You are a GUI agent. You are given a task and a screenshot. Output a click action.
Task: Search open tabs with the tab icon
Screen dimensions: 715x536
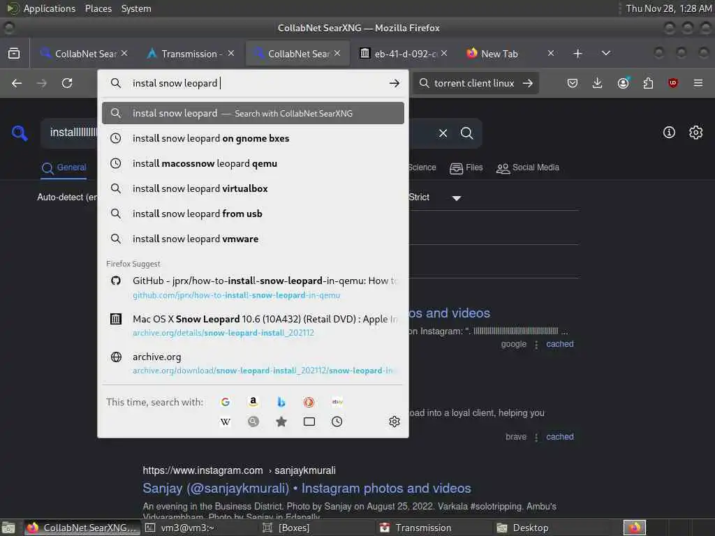[x=309, y=422]
